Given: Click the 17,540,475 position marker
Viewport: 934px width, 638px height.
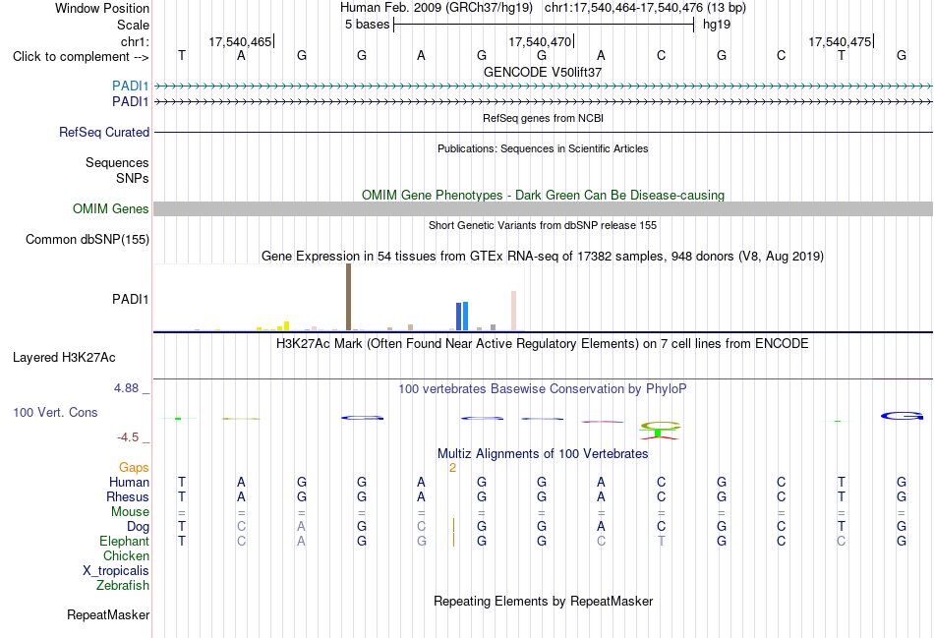Looking at the screenshot, I should click(841, 41).
